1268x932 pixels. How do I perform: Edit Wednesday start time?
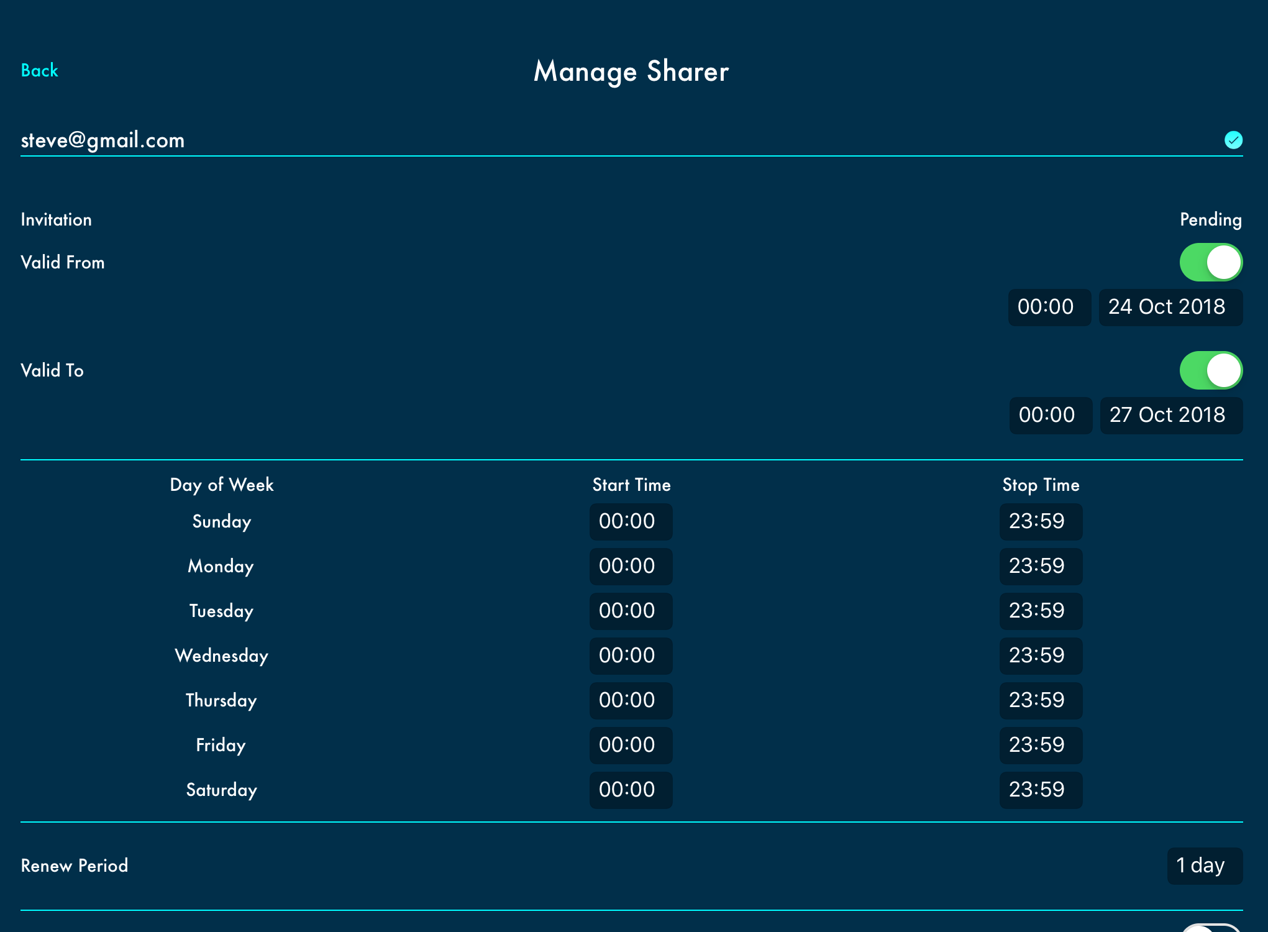630,656
